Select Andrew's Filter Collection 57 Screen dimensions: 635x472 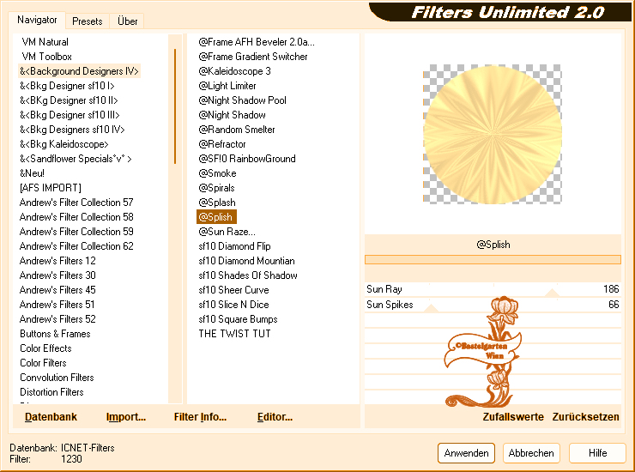[76, 203]
